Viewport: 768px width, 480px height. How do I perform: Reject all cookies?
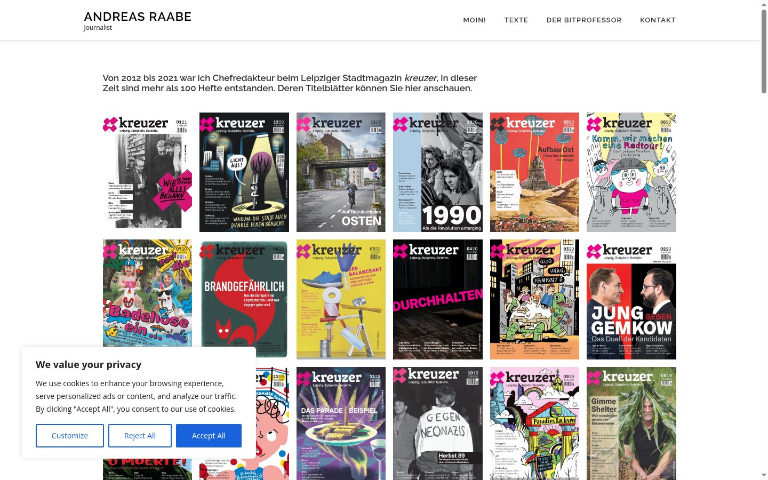[140, 436]
